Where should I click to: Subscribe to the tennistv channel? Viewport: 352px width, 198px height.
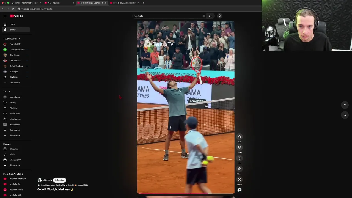59,180
